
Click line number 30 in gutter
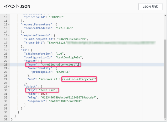[6, 90]
